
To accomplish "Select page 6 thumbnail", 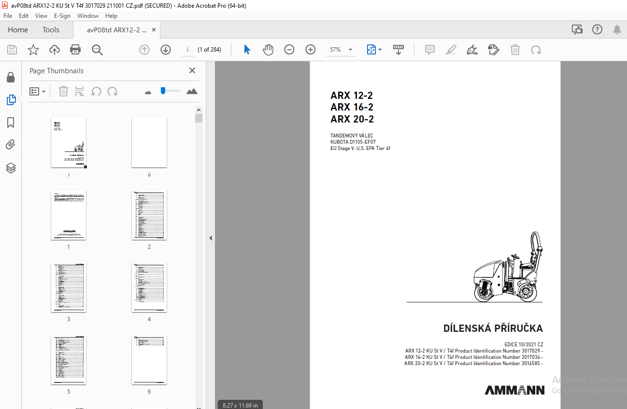I will 149,360.
